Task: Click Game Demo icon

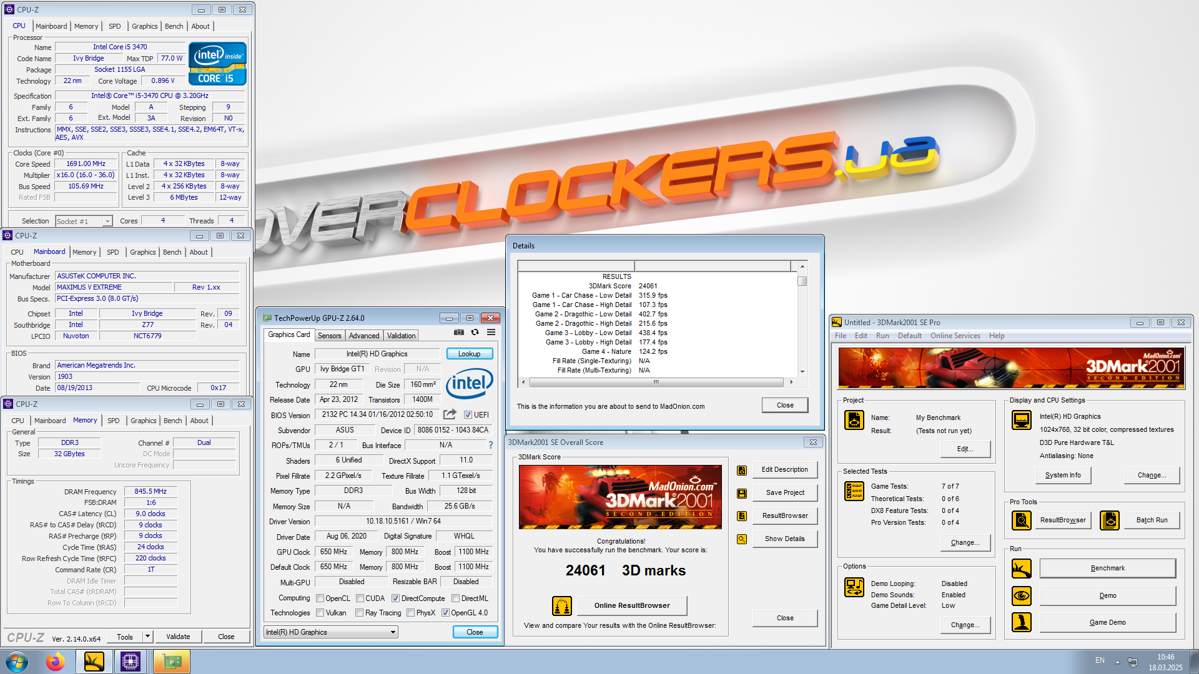Action: pos(1022,622)
